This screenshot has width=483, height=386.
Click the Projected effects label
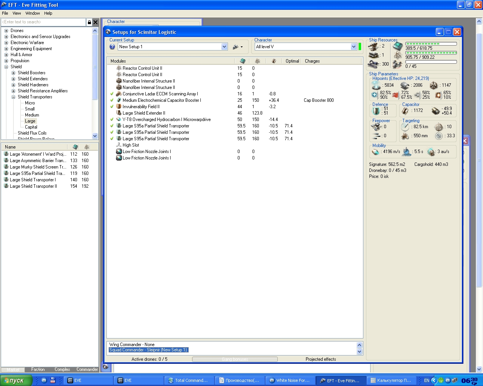[x=321, y=359]
